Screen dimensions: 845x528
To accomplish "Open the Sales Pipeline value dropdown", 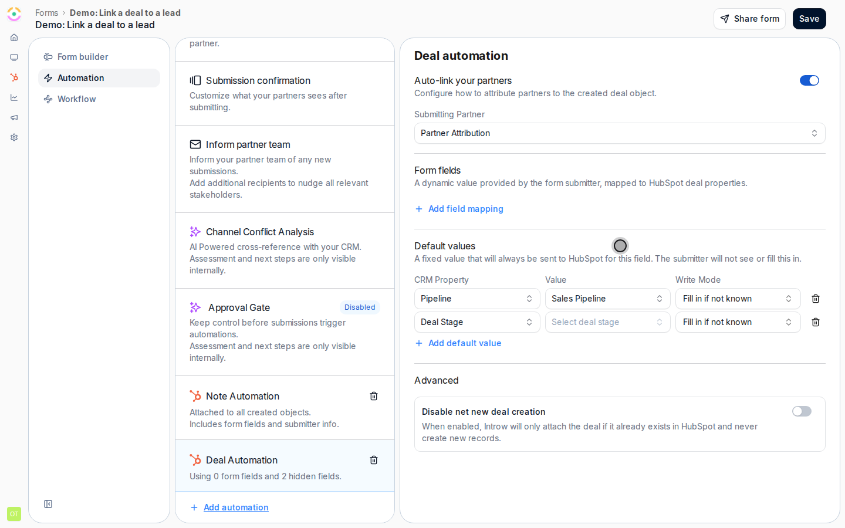I will click(607, 299).
